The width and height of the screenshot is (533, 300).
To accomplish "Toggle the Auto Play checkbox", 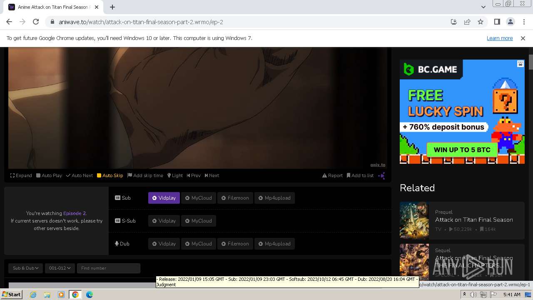I will [49, 175].
